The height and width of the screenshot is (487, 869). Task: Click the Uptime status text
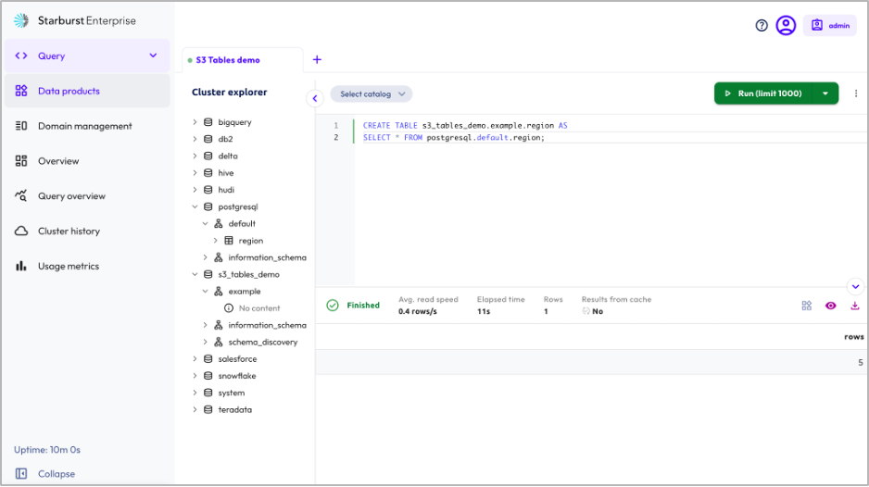tap(47, 450)
